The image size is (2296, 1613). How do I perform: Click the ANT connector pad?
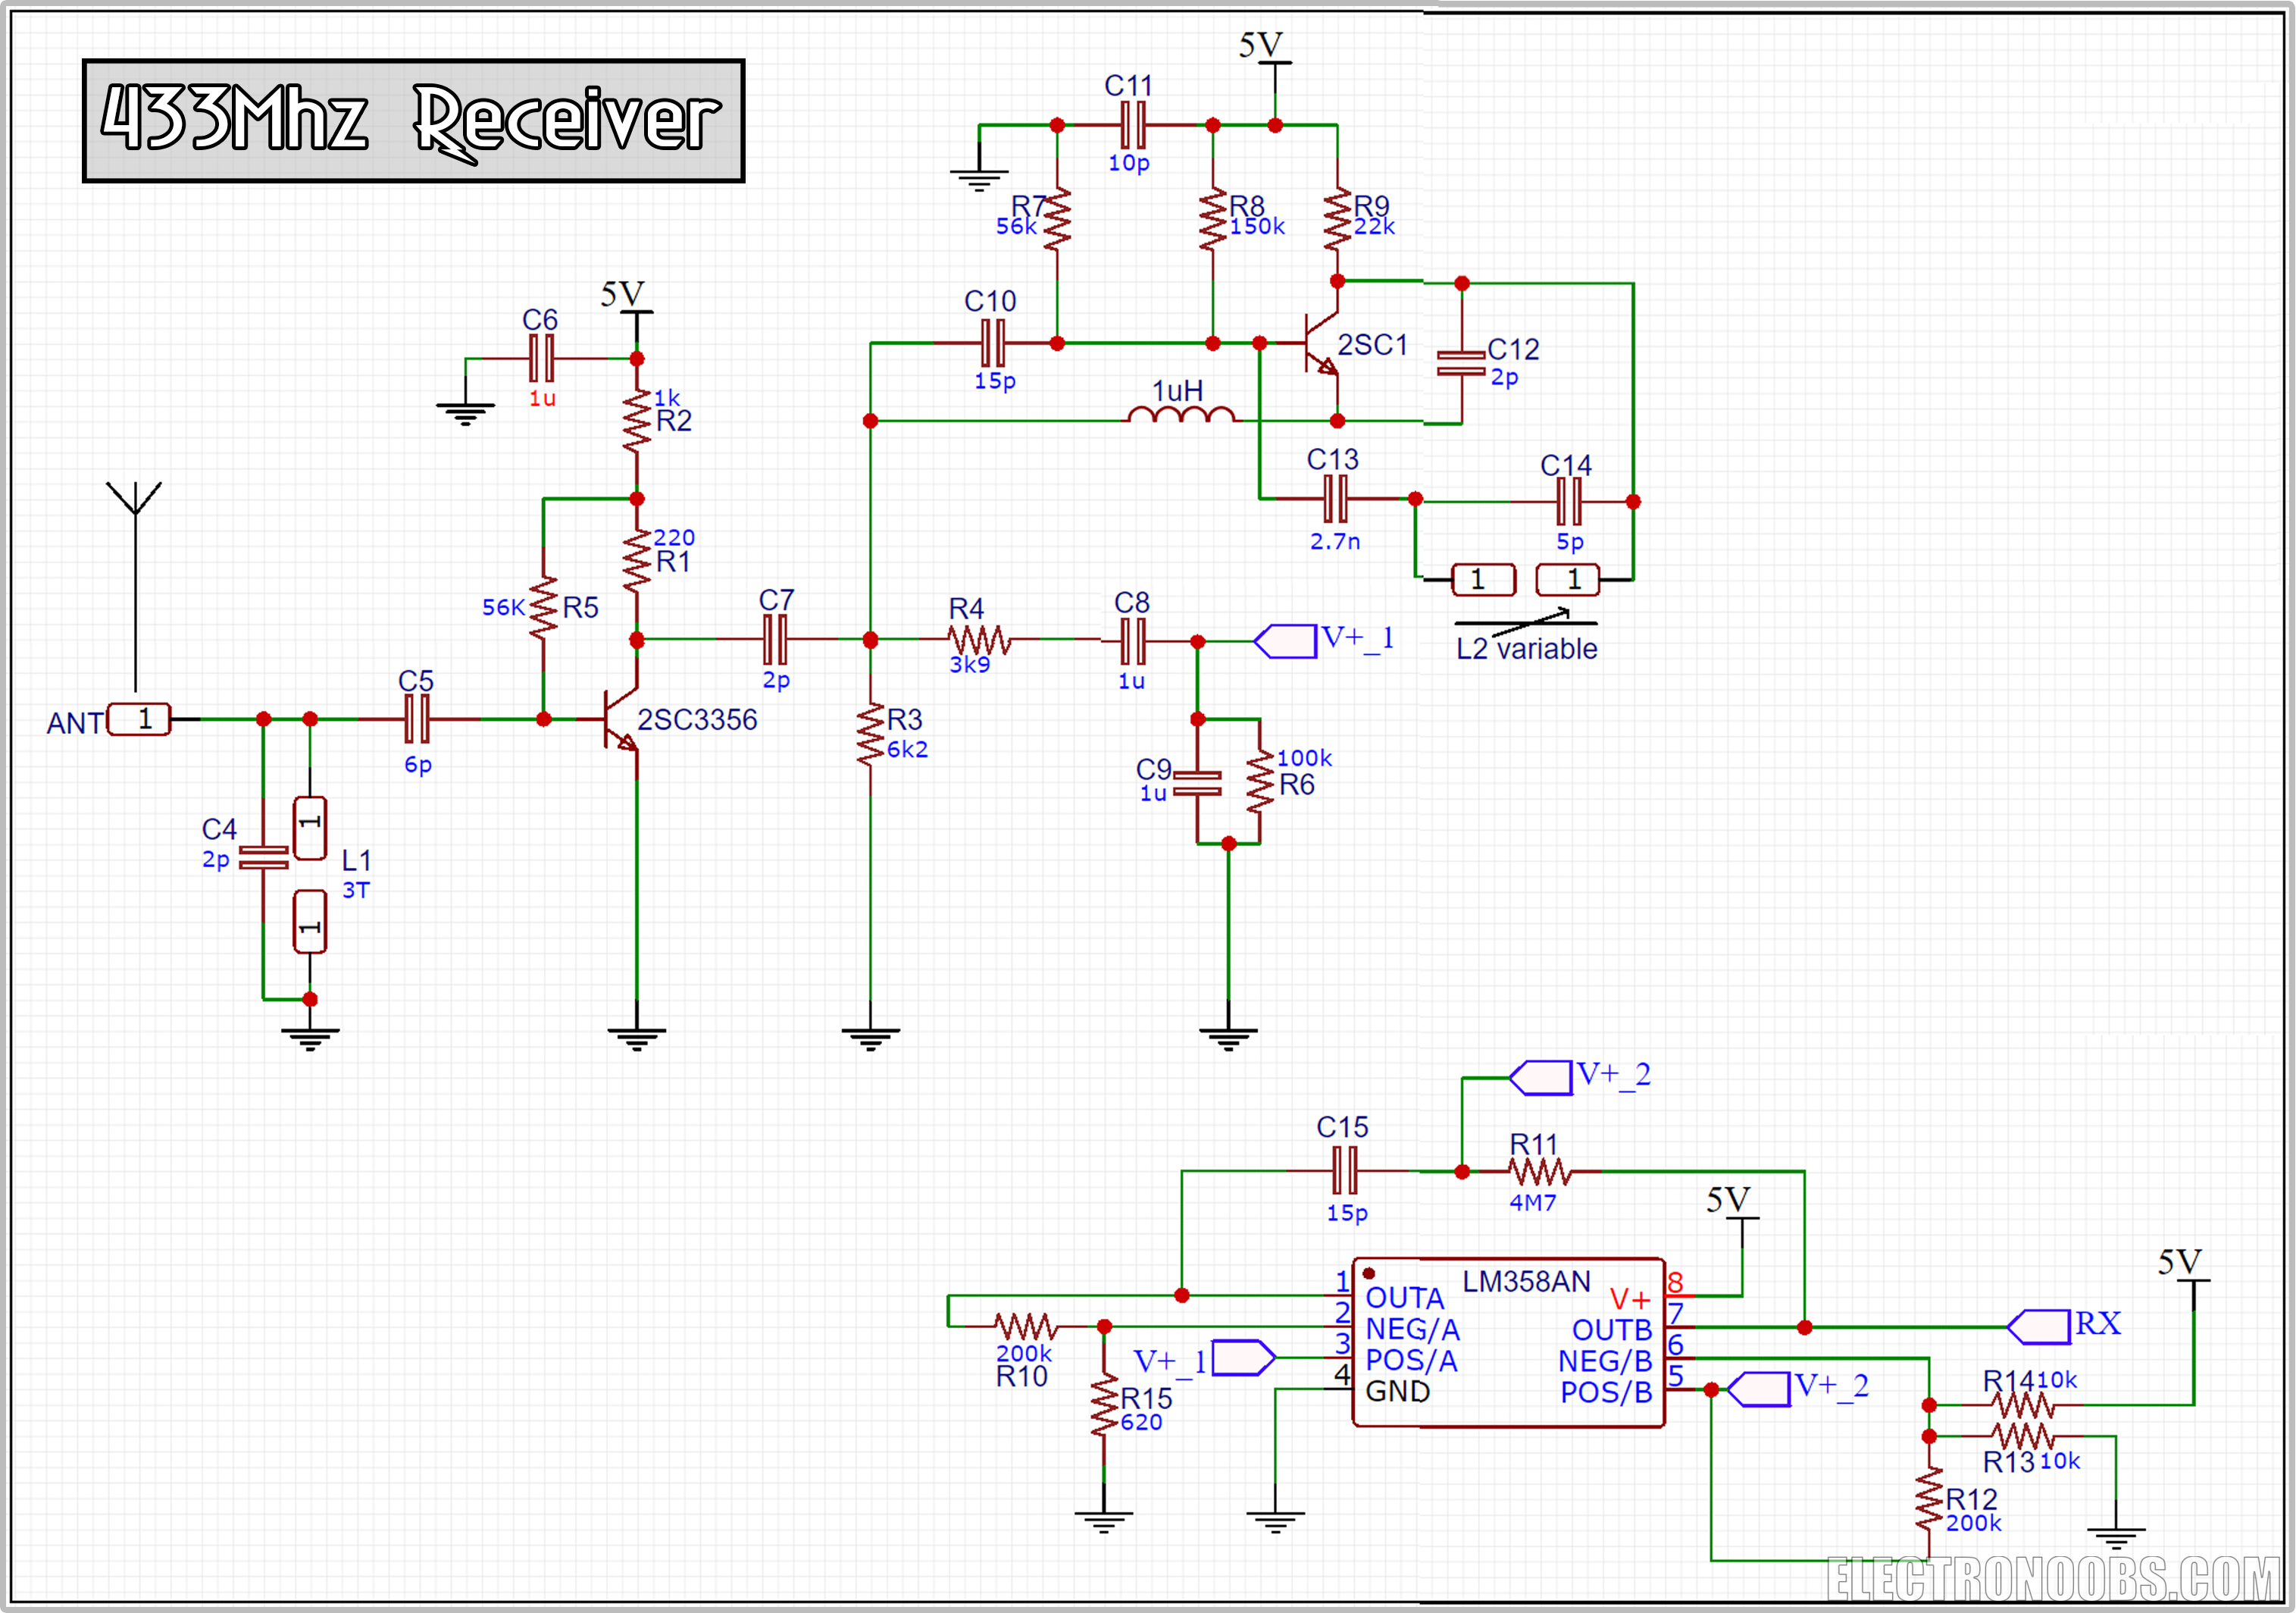coord(139,719)
